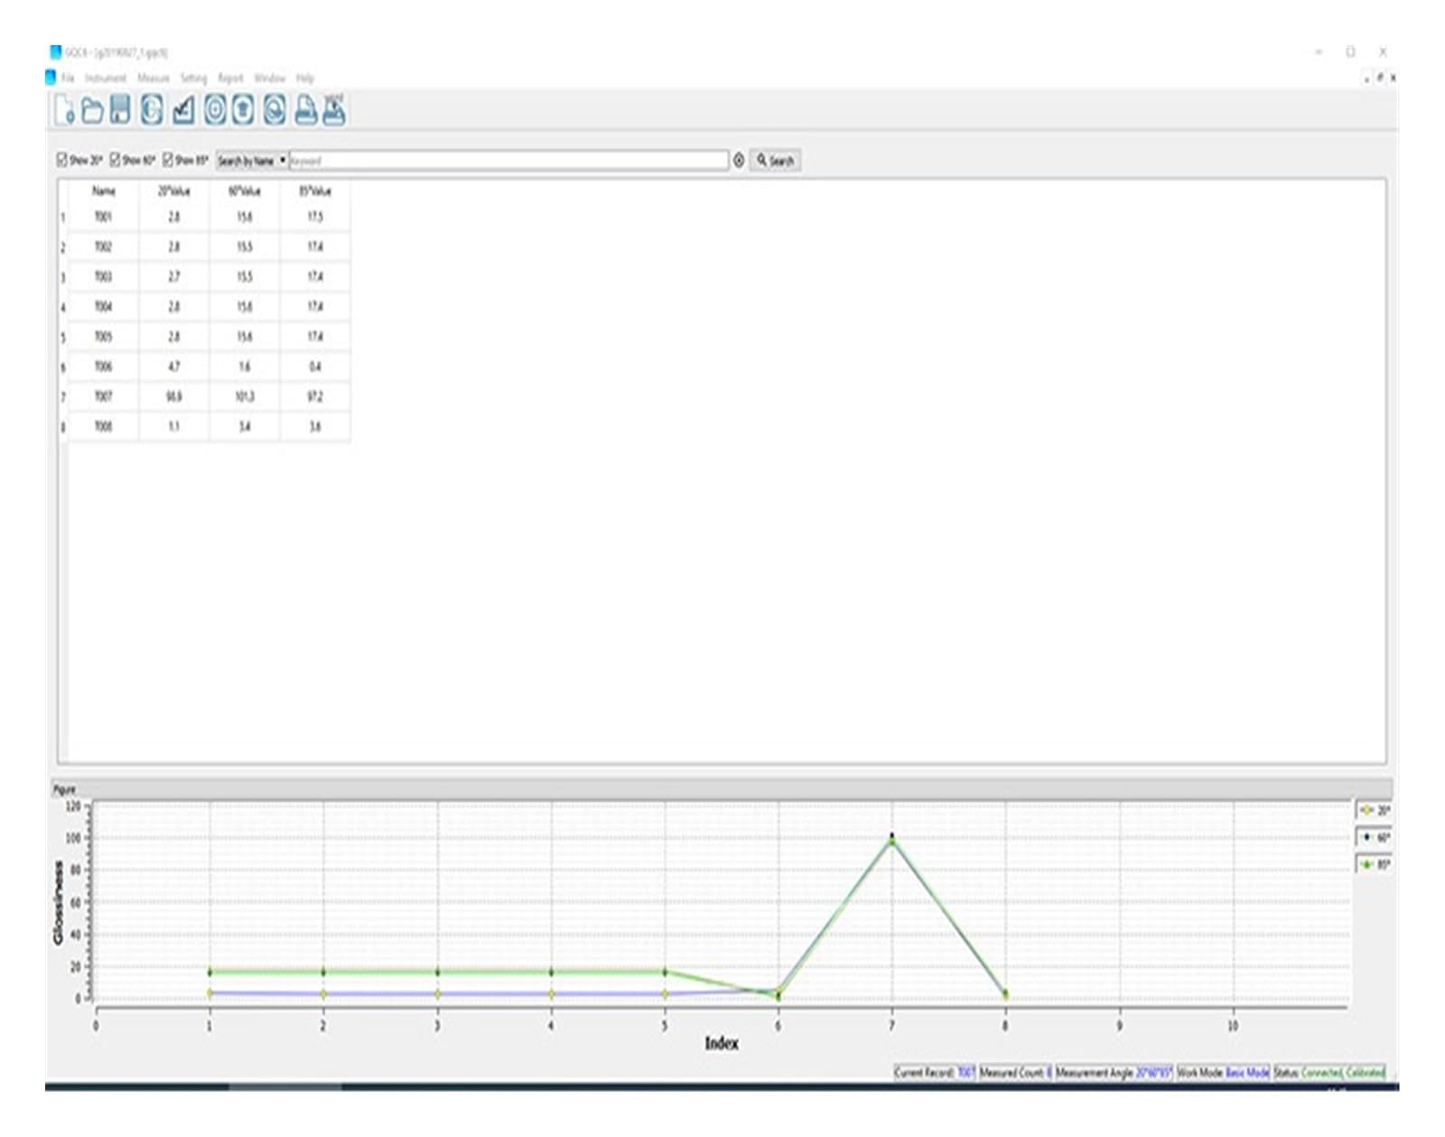Click the inner document restore button
This screenshot has width=1445, height=1137.
coord(1380,79)
